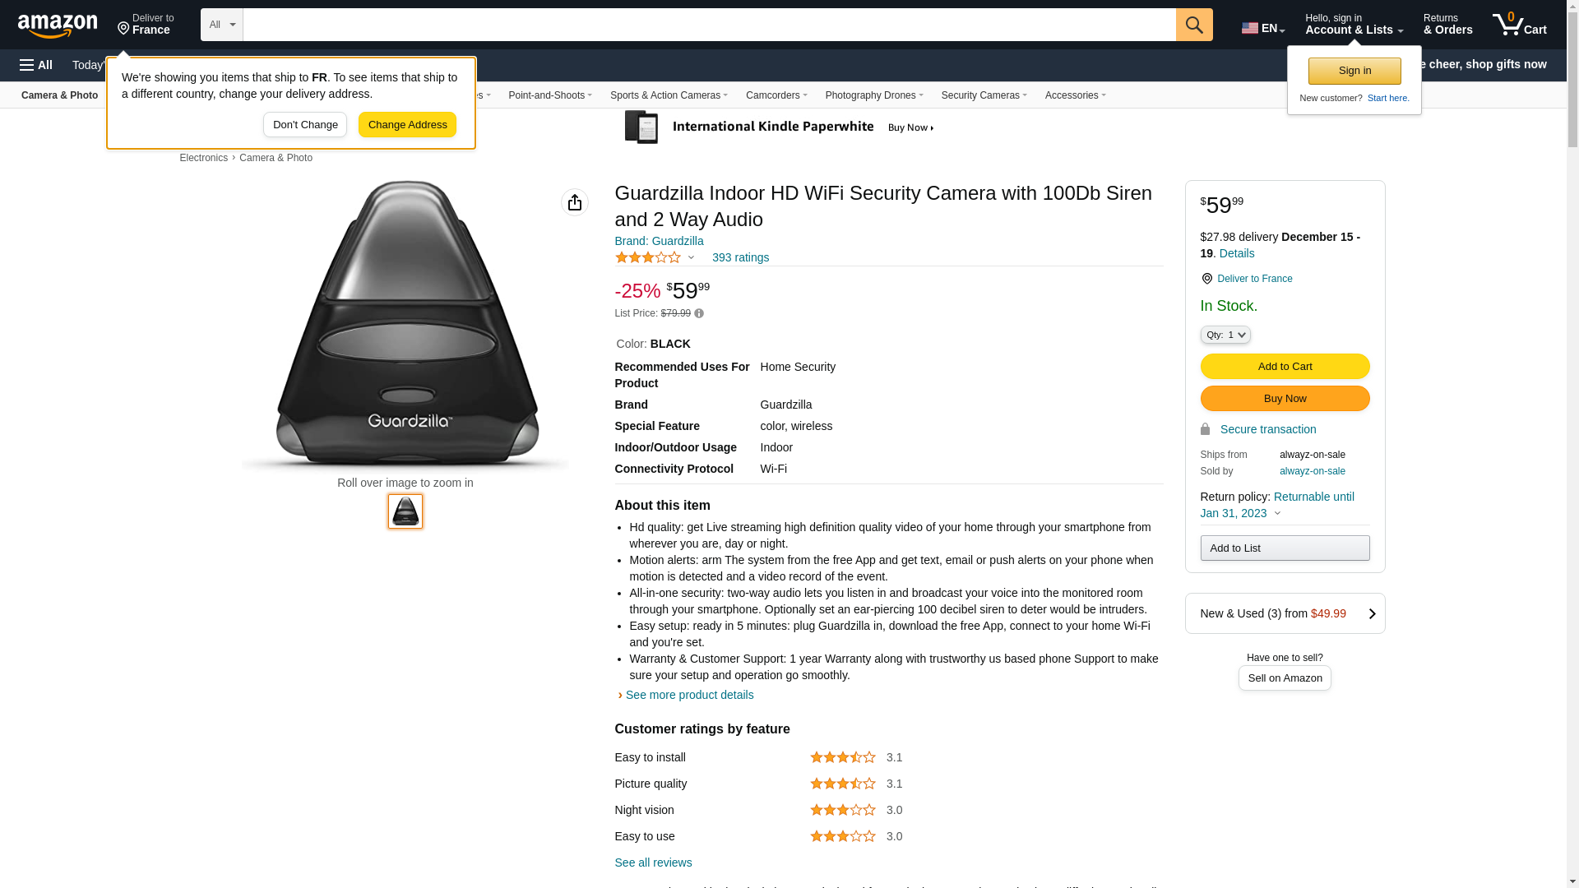Open the 393 ratings link
Viewport: 1579px width, 888px height.
[x=740, y=257]
